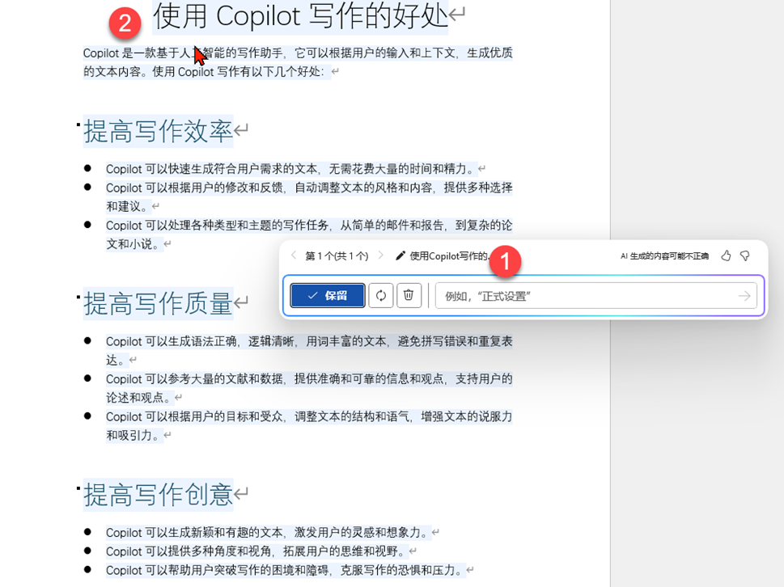The image size is (784, 587).
Task: Click the heading 提高写作创意
Action: click(x=158, y=495)
